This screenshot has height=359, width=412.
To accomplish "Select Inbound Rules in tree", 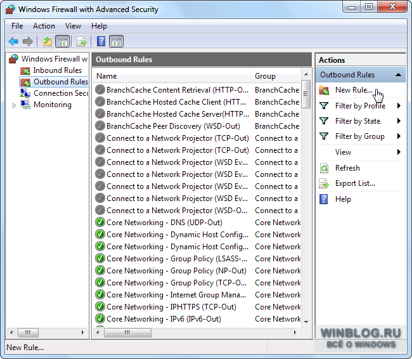I will click(57, 70).
